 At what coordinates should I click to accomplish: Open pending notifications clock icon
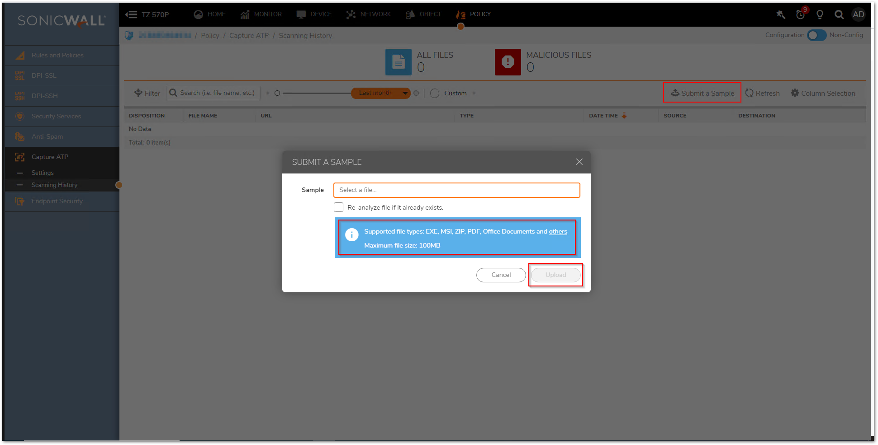pos(800,14)
